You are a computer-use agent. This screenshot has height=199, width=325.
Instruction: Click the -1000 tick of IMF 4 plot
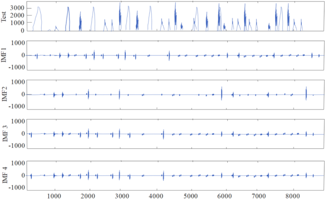coord(17,188)
